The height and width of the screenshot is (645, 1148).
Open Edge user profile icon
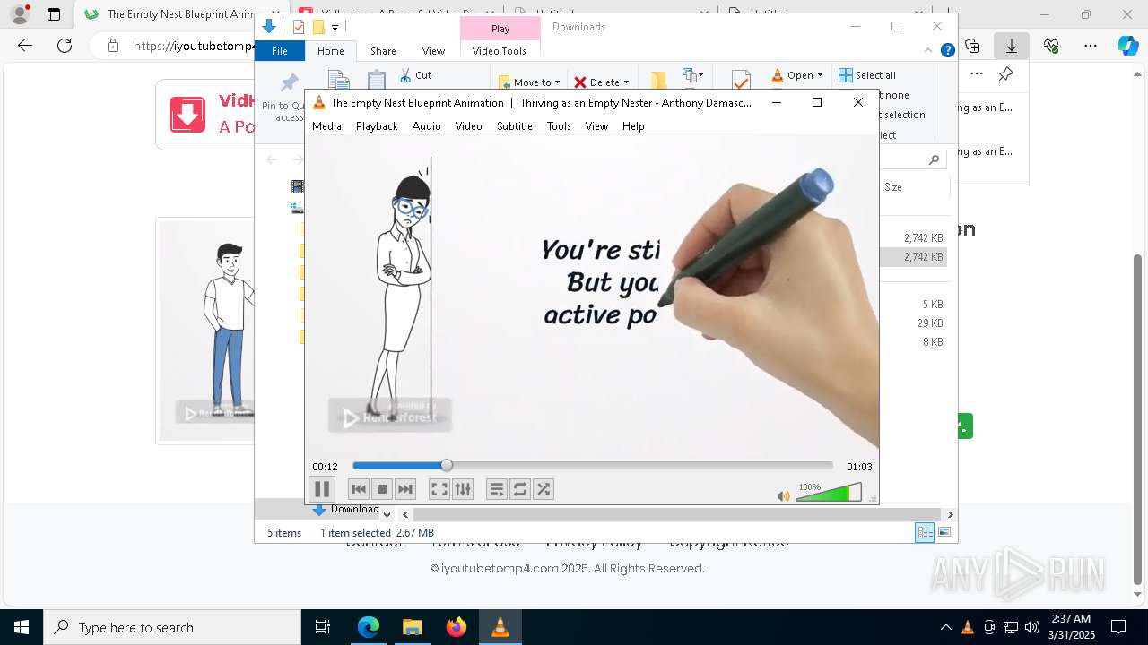(x=19, y=14)
